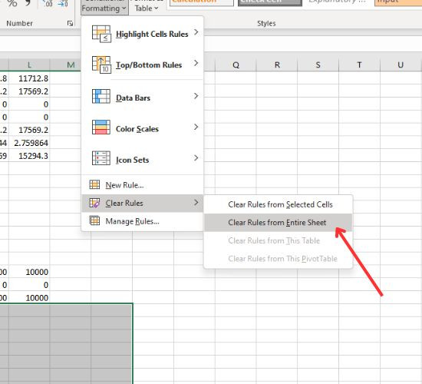Click cell containing 11712.8
This screenshot has width=422, height=384.
29,78
